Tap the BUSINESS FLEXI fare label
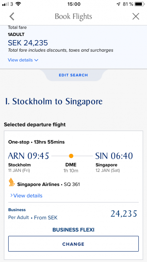 click(x=73, y=230)
